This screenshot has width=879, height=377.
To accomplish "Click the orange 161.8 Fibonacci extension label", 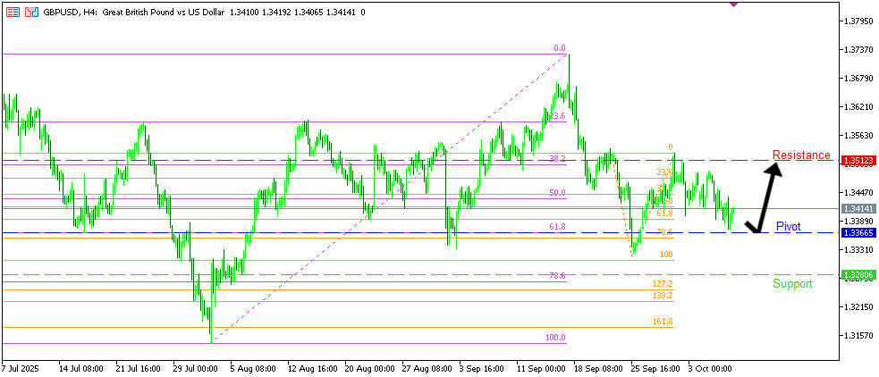I will click(x=663, y=322).
